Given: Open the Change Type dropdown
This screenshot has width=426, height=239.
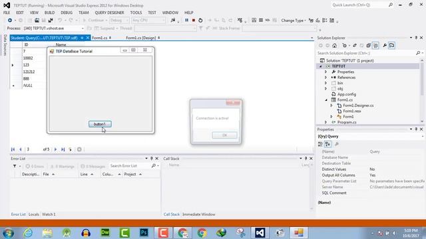Looking at the screenshot, I should click(x=294, y=21).
